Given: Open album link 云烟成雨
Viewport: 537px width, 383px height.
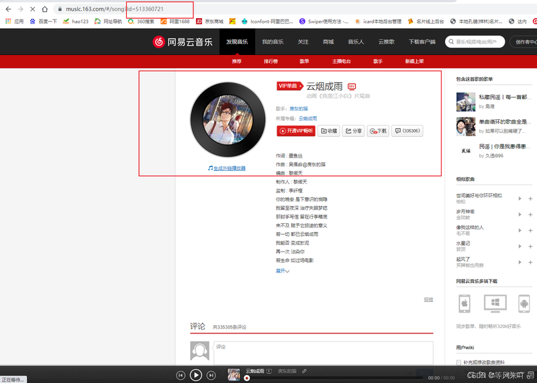Looking at the screenshot, I should tap(308, 119).
